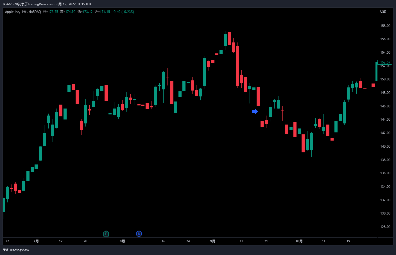Click the 128.00 price axis label
Screen dimensions: 396x255
[385, 227]
